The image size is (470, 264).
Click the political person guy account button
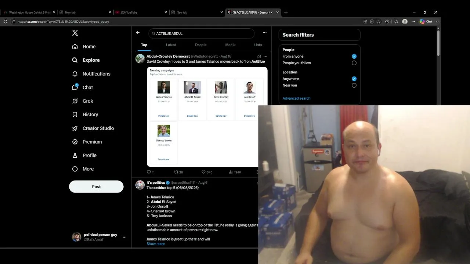(x=99, y=237)
